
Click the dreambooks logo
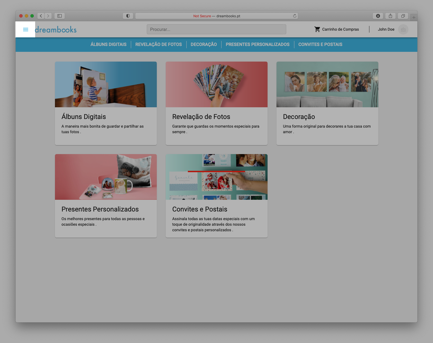[x=56, y=30]
